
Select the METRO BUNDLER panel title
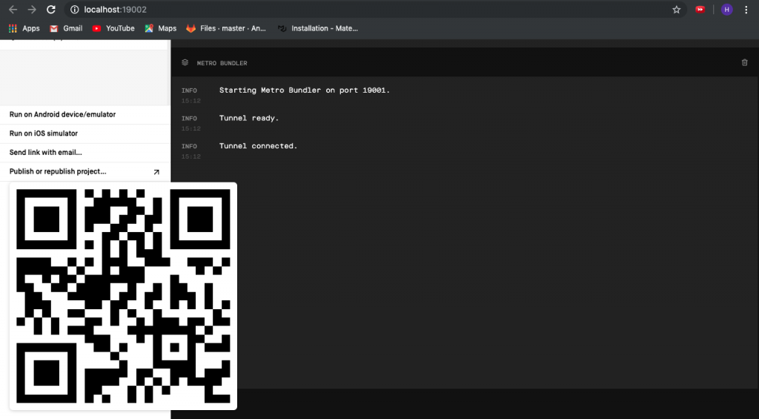222,63
